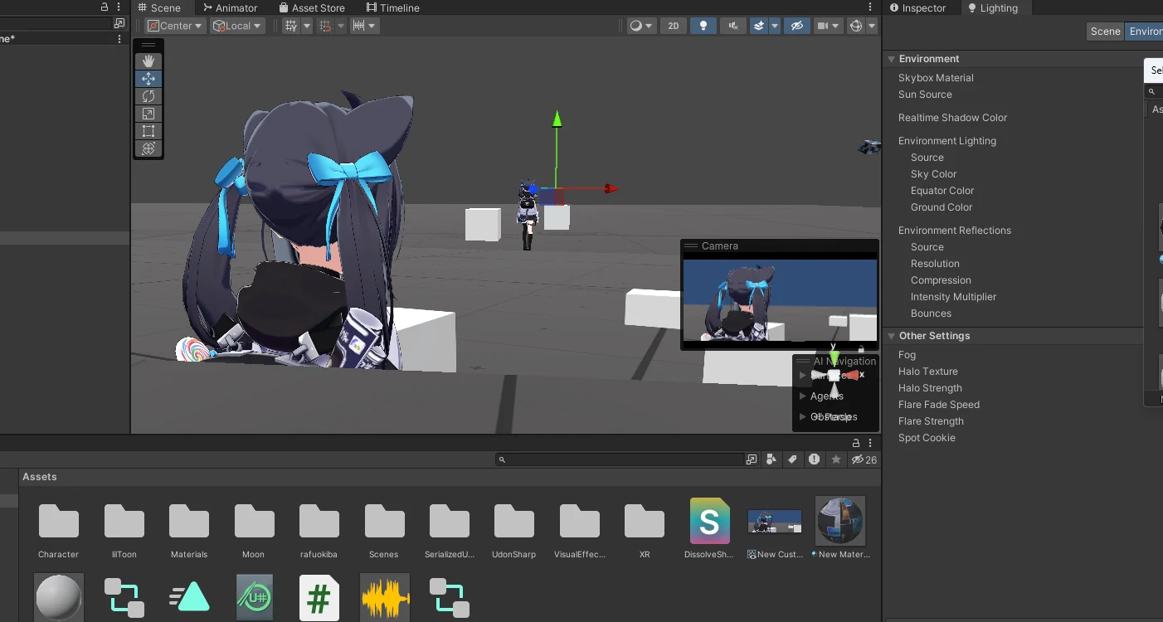
Task: Search by label in Project panel
Action: point(792,459)
